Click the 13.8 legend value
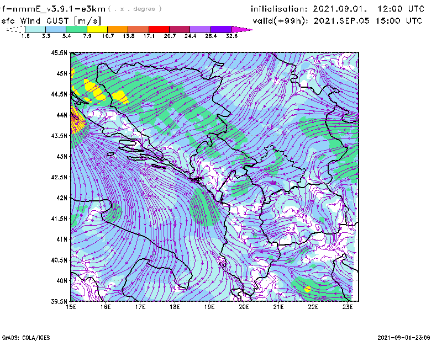The width and height of the screenshot is (442, 341). click(x=129, y=36)
